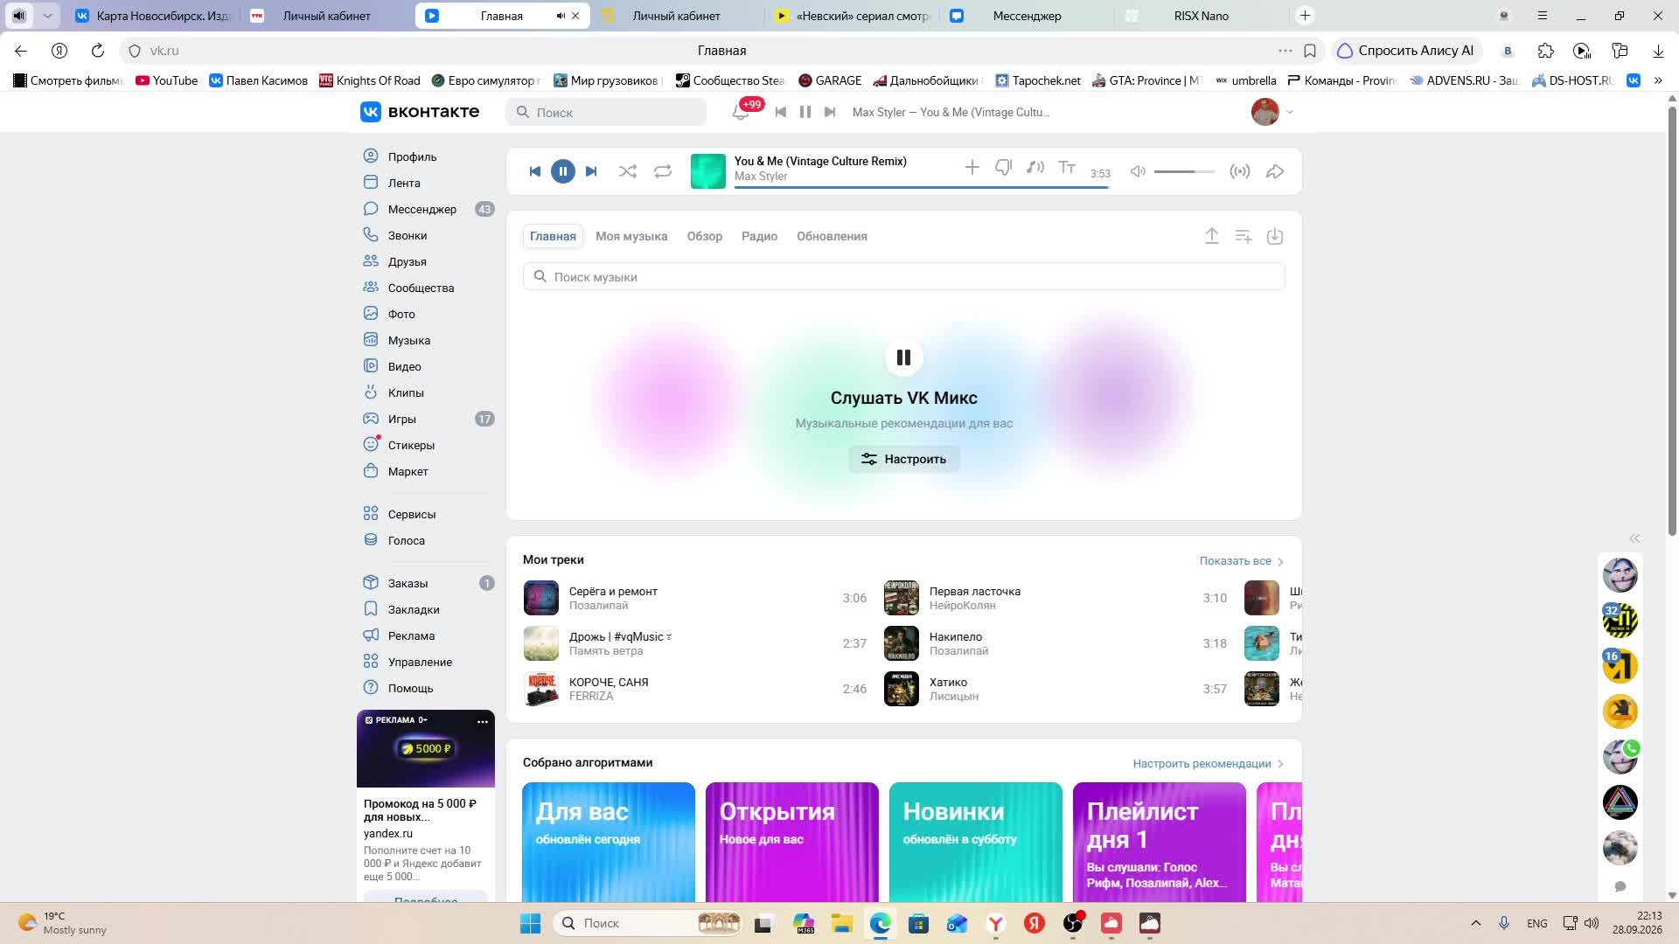Open the new chat bubble icon
This screenshot has width=1679, height=944.
(1620, 886)
